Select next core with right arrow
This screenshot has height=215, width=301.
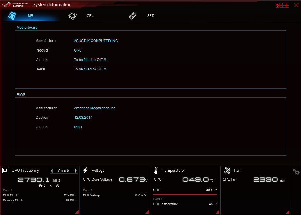(76, 171)
